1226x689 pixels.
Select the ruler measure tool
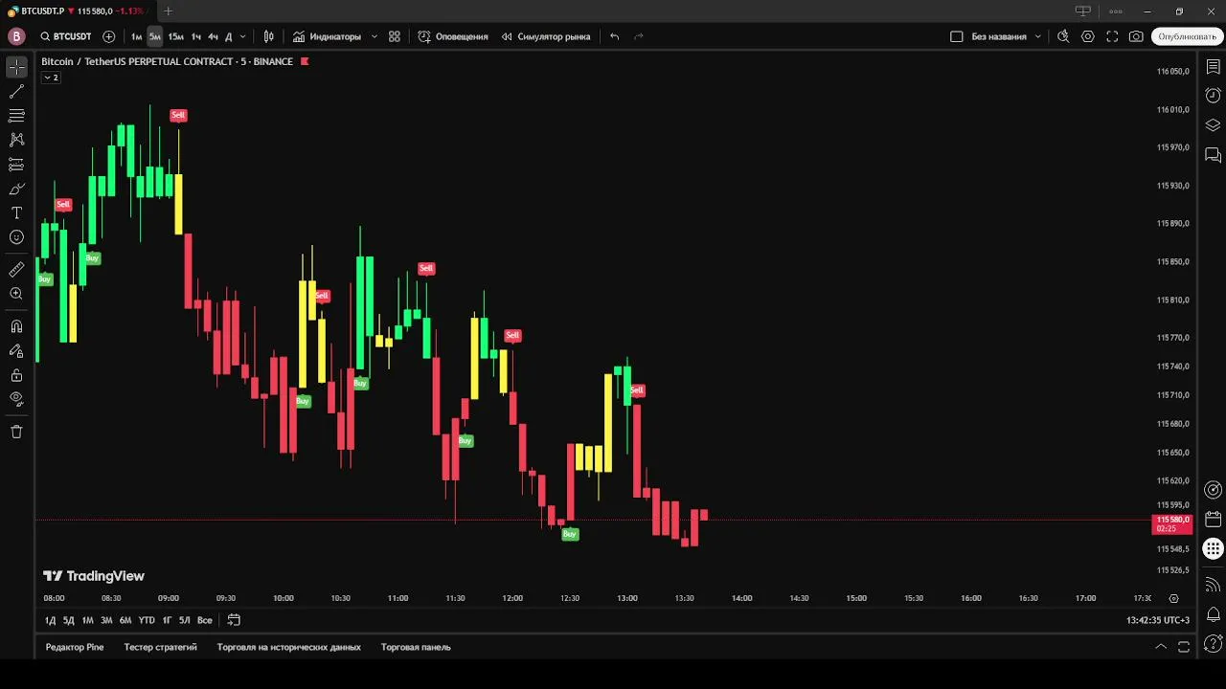16,270
